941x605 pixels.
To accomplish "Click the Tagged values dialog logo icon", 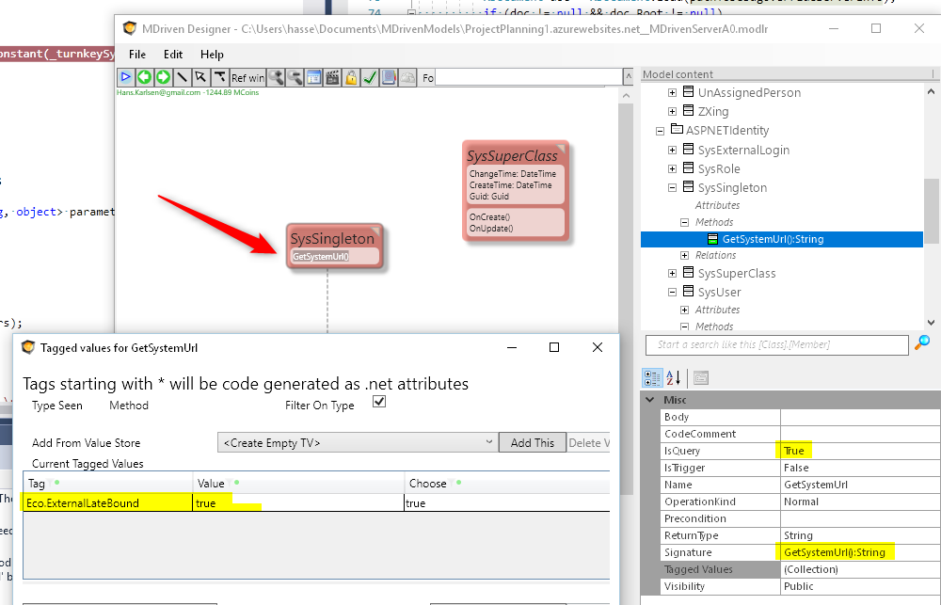I will coord(28,347).
